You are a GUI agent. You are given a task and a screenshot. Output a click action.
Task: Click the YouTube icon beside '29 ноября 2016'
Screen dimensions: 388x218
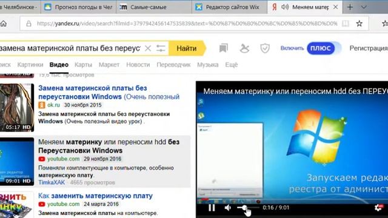(x=42, y=159)
